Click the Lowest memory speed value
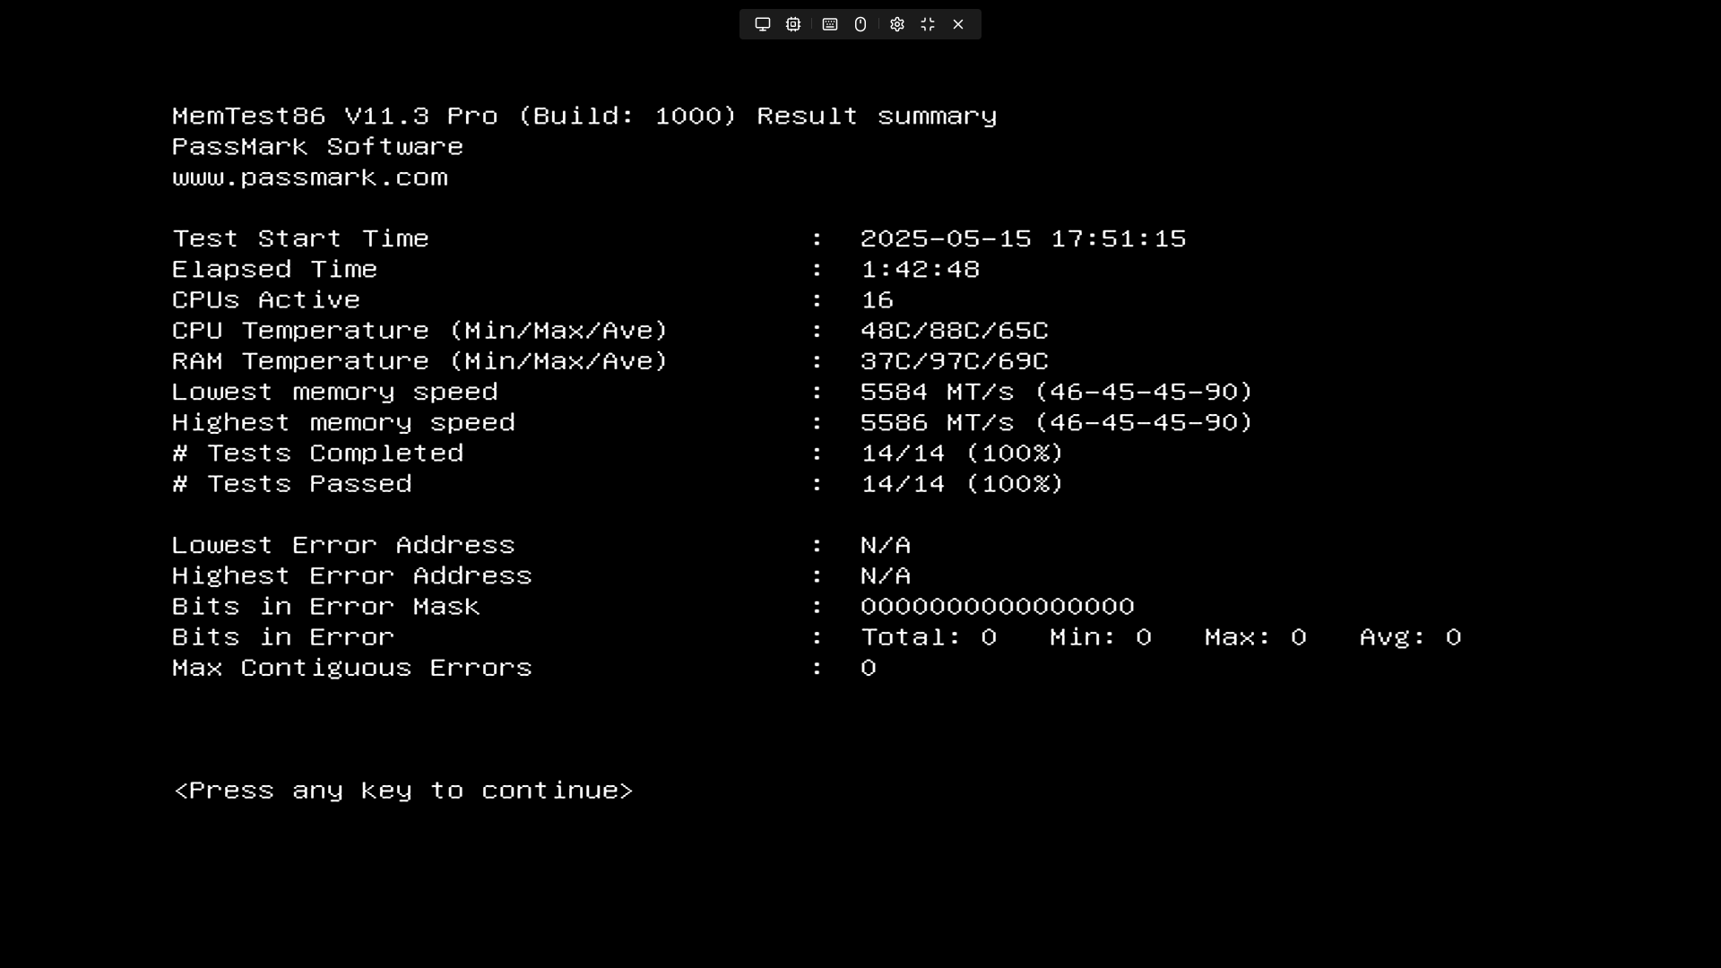1721x968 pixels. (x=1056, y=392)
